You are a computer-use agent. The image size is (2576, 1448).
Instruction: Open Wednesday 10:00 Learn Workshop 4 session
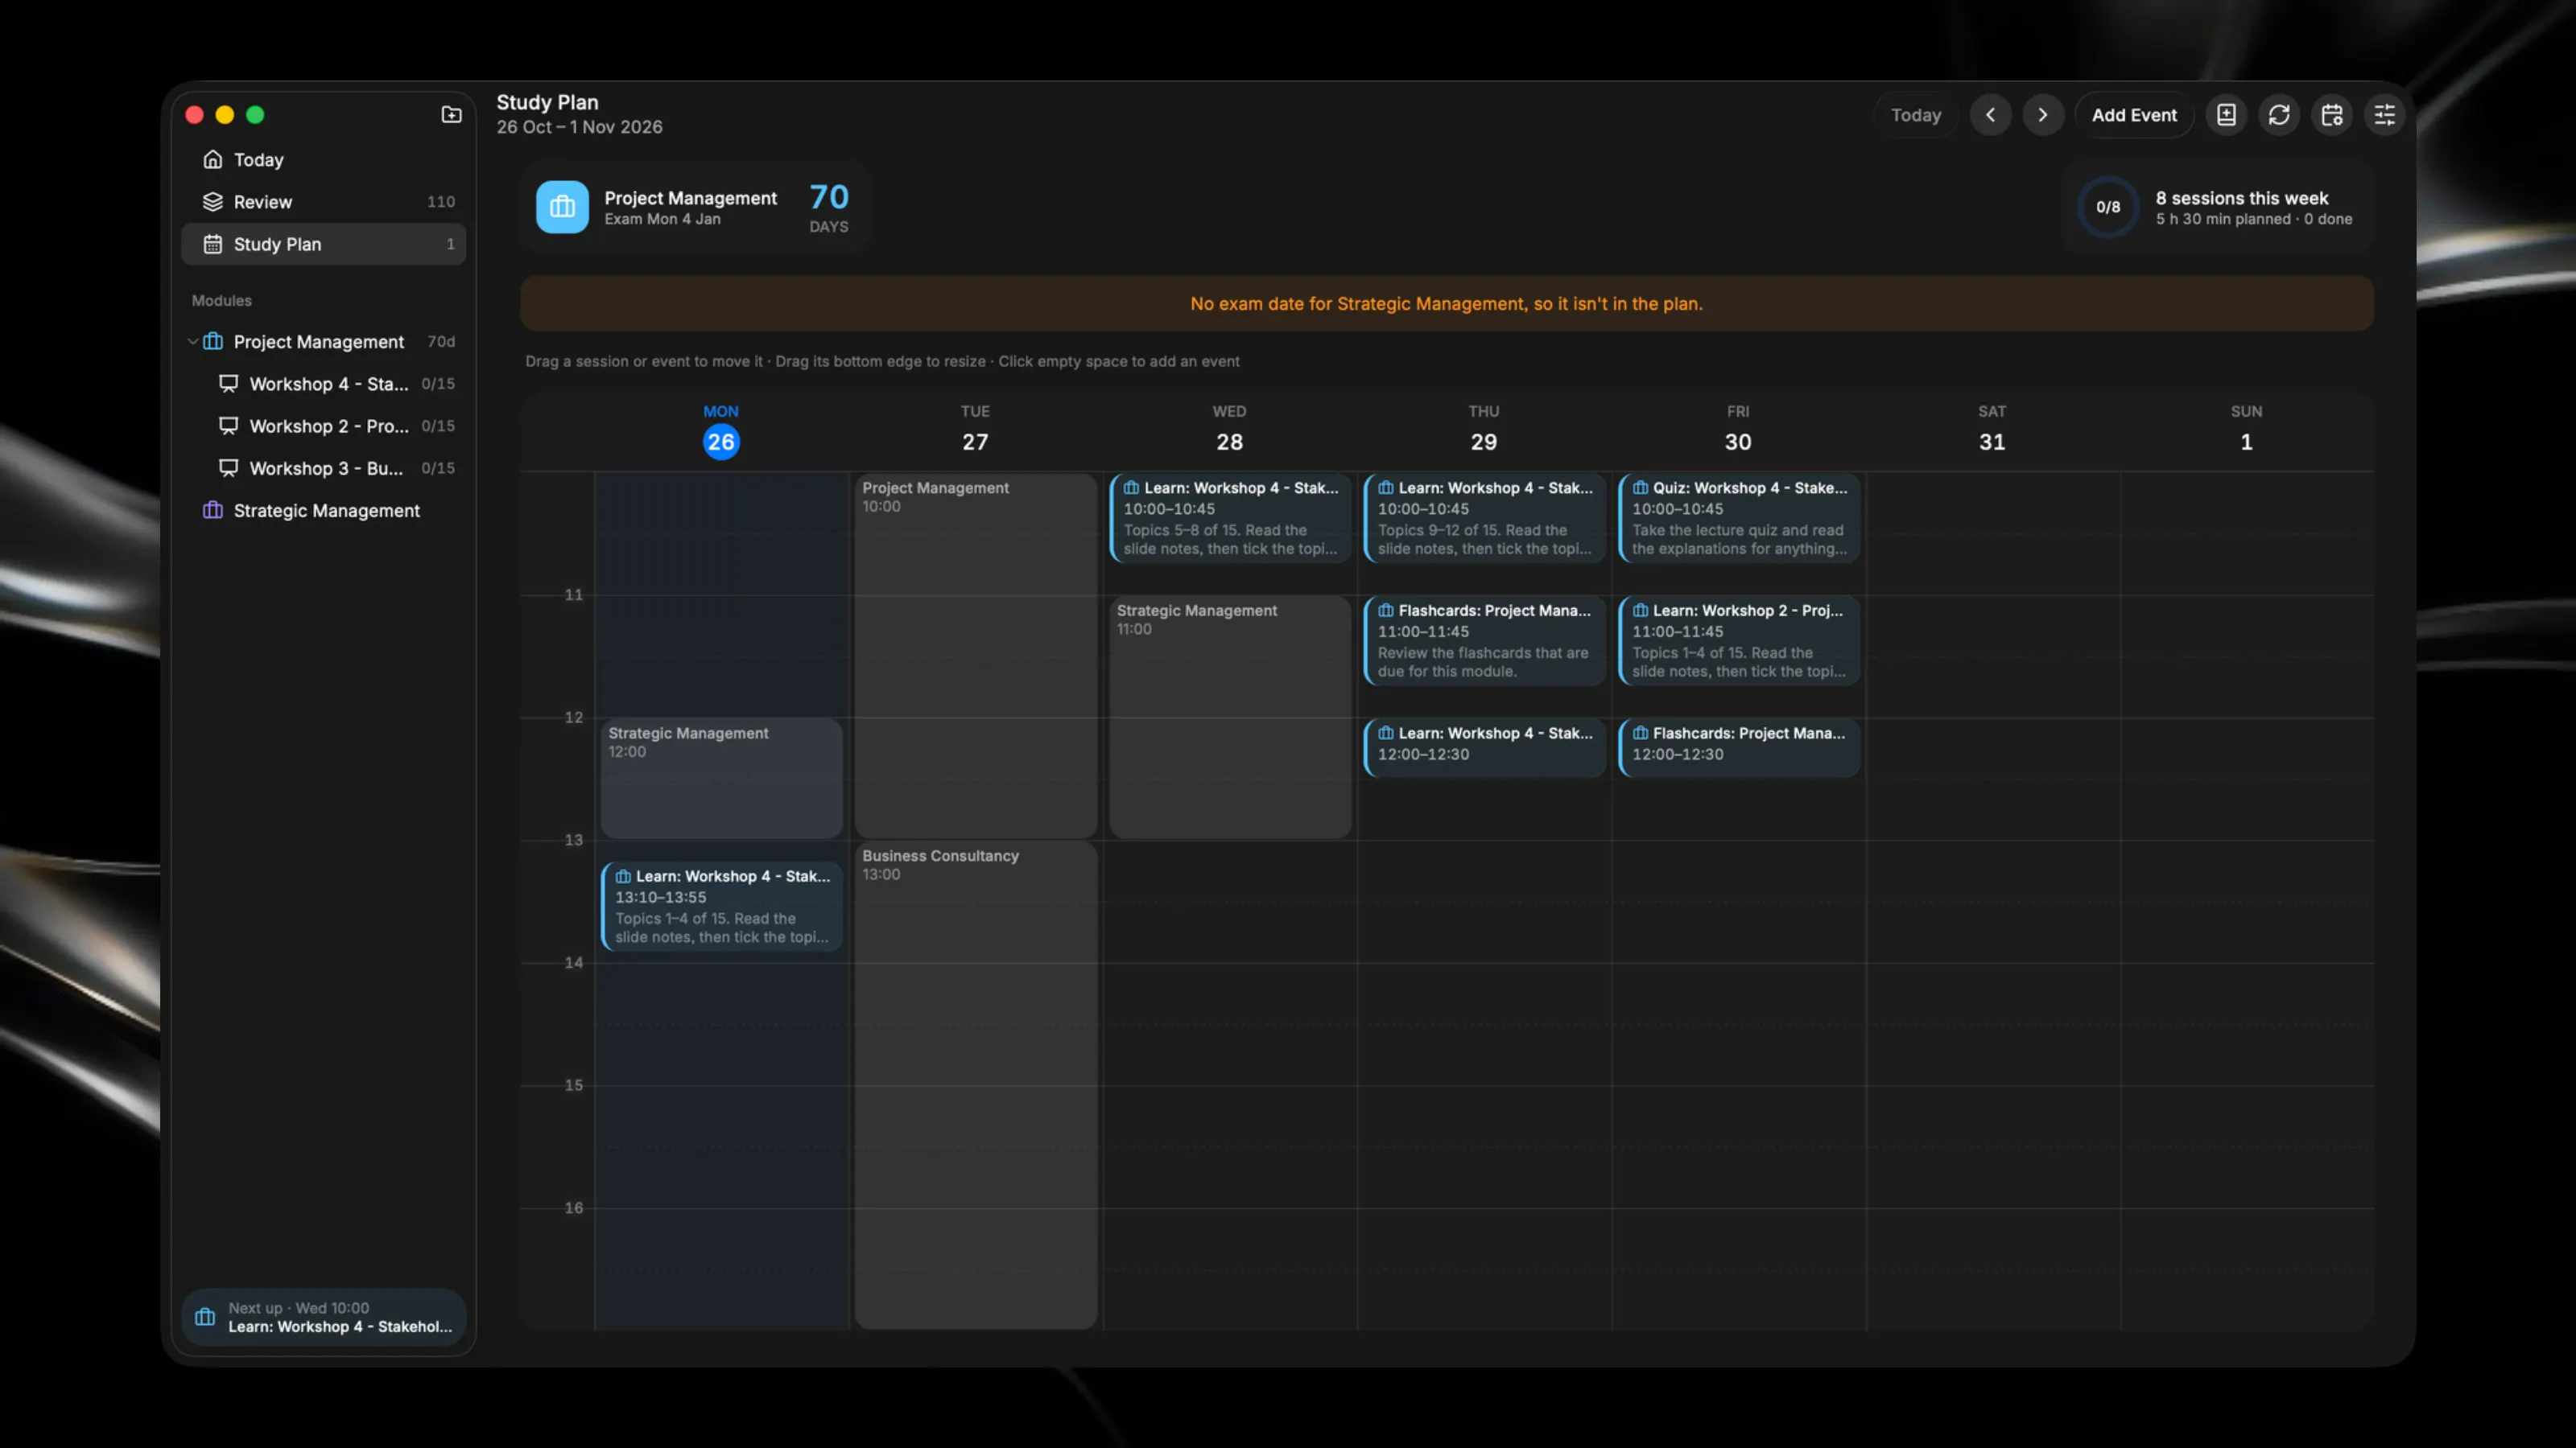(x=1231, y=517)
